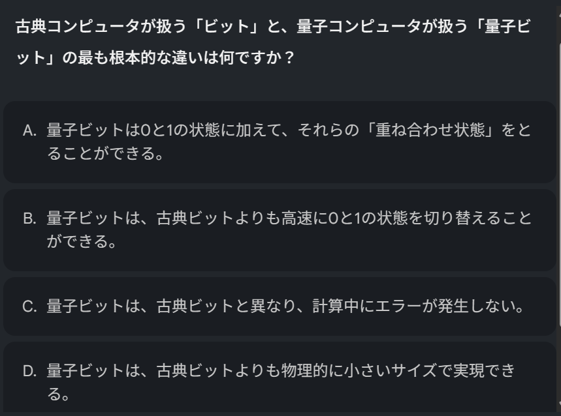
Task: Click the "D." letter label
Action: click(x=29, y=371)
